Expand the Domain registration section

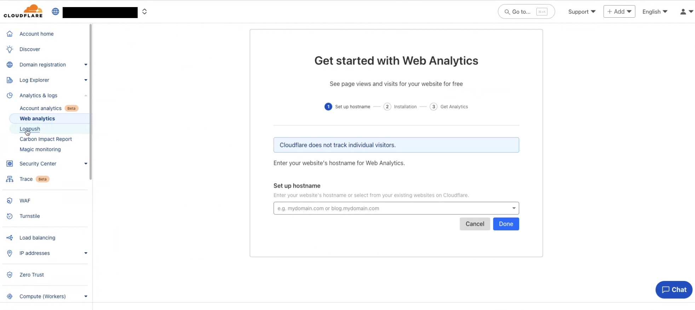click(x=86, y=65)
